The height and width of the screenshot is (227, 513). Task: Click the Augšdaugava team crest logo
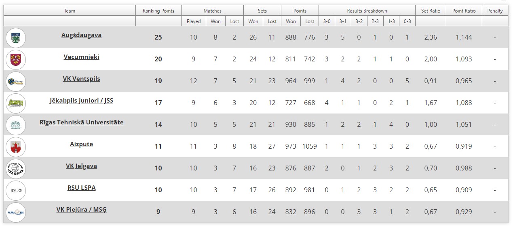(16, 38)
